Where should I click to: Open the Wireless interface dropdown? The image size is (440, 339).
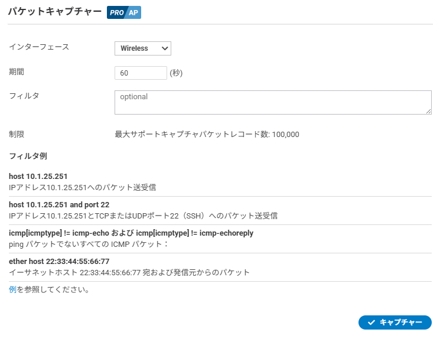[x=142, y=48]
